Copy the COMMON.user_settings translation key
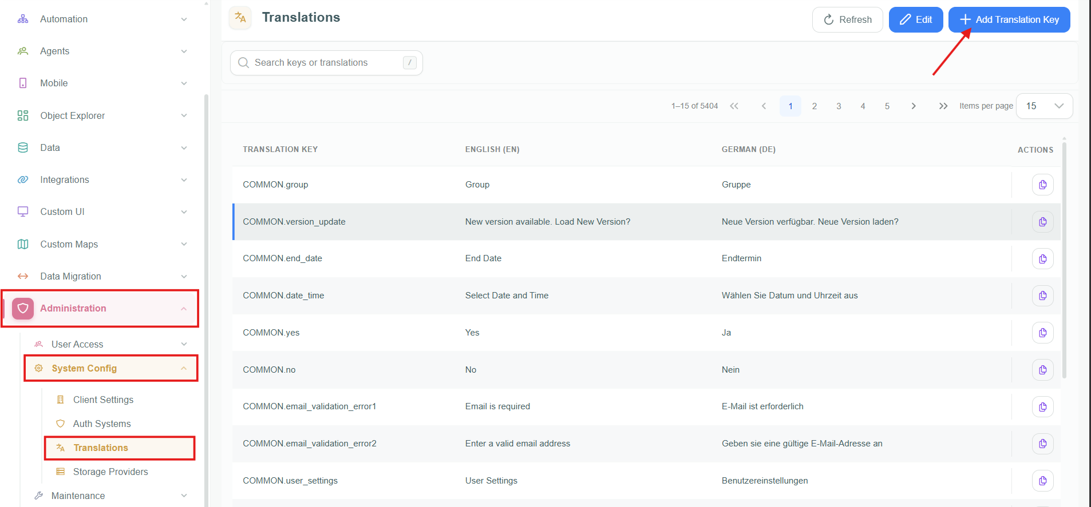1091x507 pixels. (x=1042, y=481)
